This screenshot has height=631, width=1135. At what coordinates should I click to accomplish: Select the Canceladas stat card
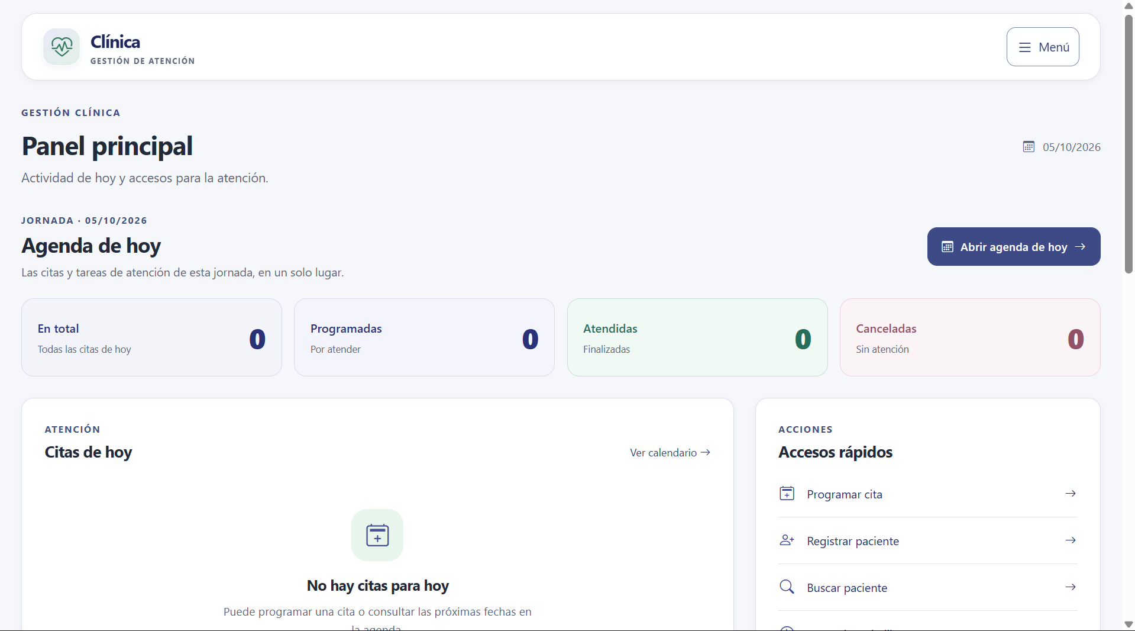[970, 337]
